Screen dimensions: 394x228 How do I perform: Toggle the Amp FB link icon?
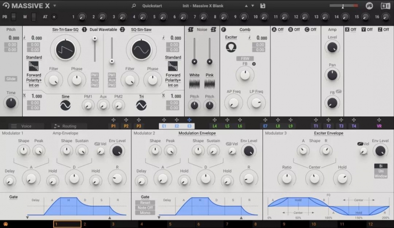[338, 91]
